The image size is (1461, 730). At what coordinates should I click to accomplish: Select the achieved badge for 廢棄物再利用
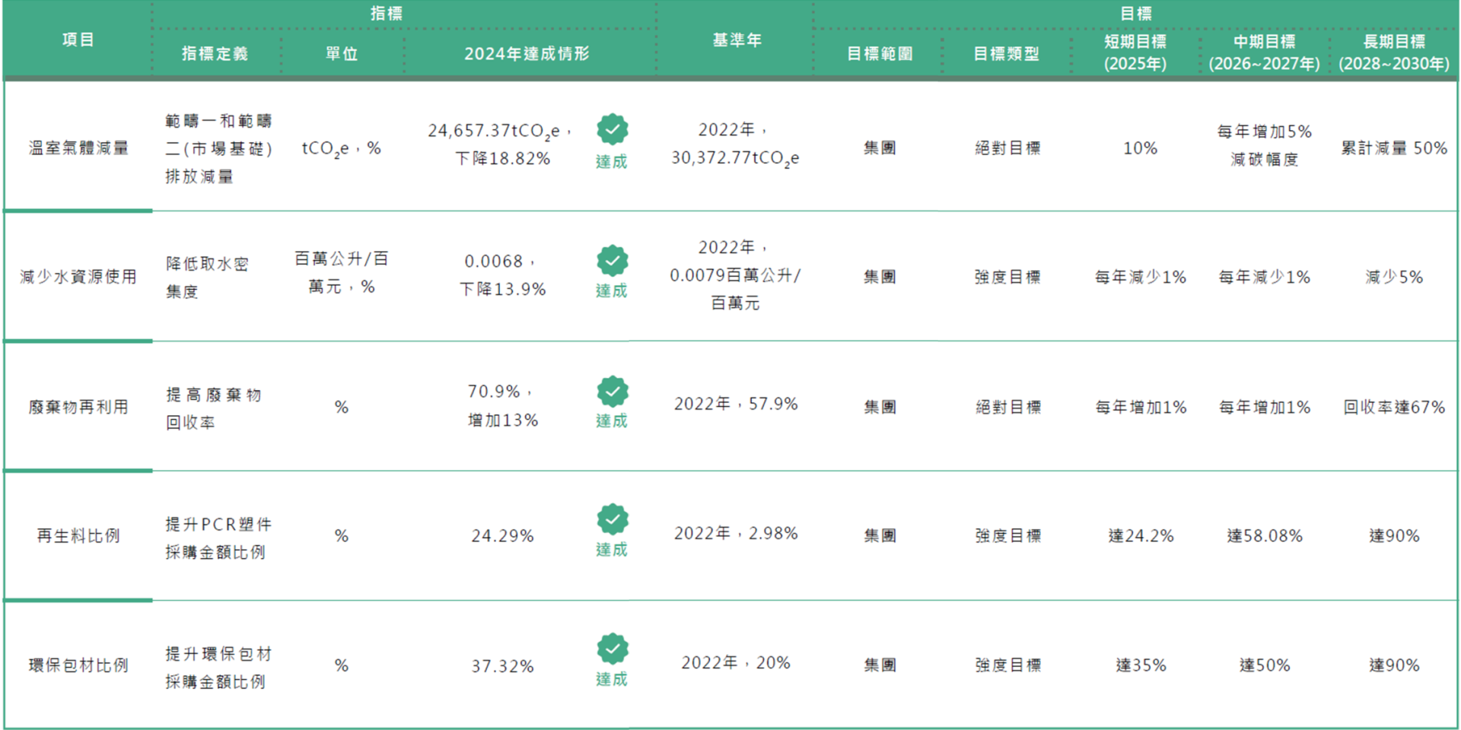(x=612, y=392)
